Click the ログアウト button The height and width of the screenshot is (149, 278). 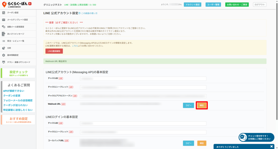(260, 5)
